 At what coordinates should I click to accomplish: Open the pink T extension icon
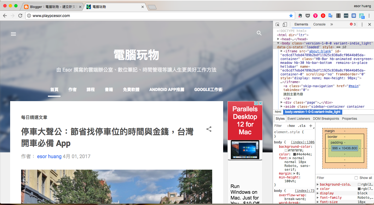tap(315, 16)
